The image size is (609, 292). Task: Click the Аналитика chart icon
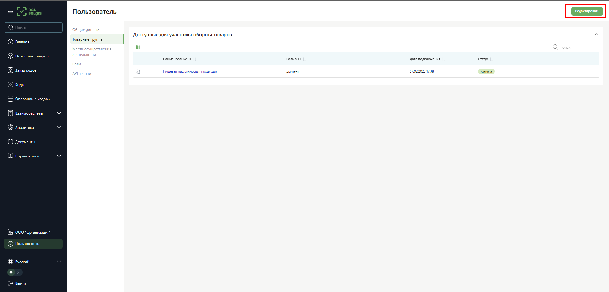10,127
